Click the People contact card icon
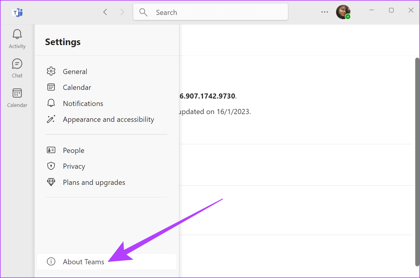This screenshot has width=420, height=278. click(x=51, y=150)
